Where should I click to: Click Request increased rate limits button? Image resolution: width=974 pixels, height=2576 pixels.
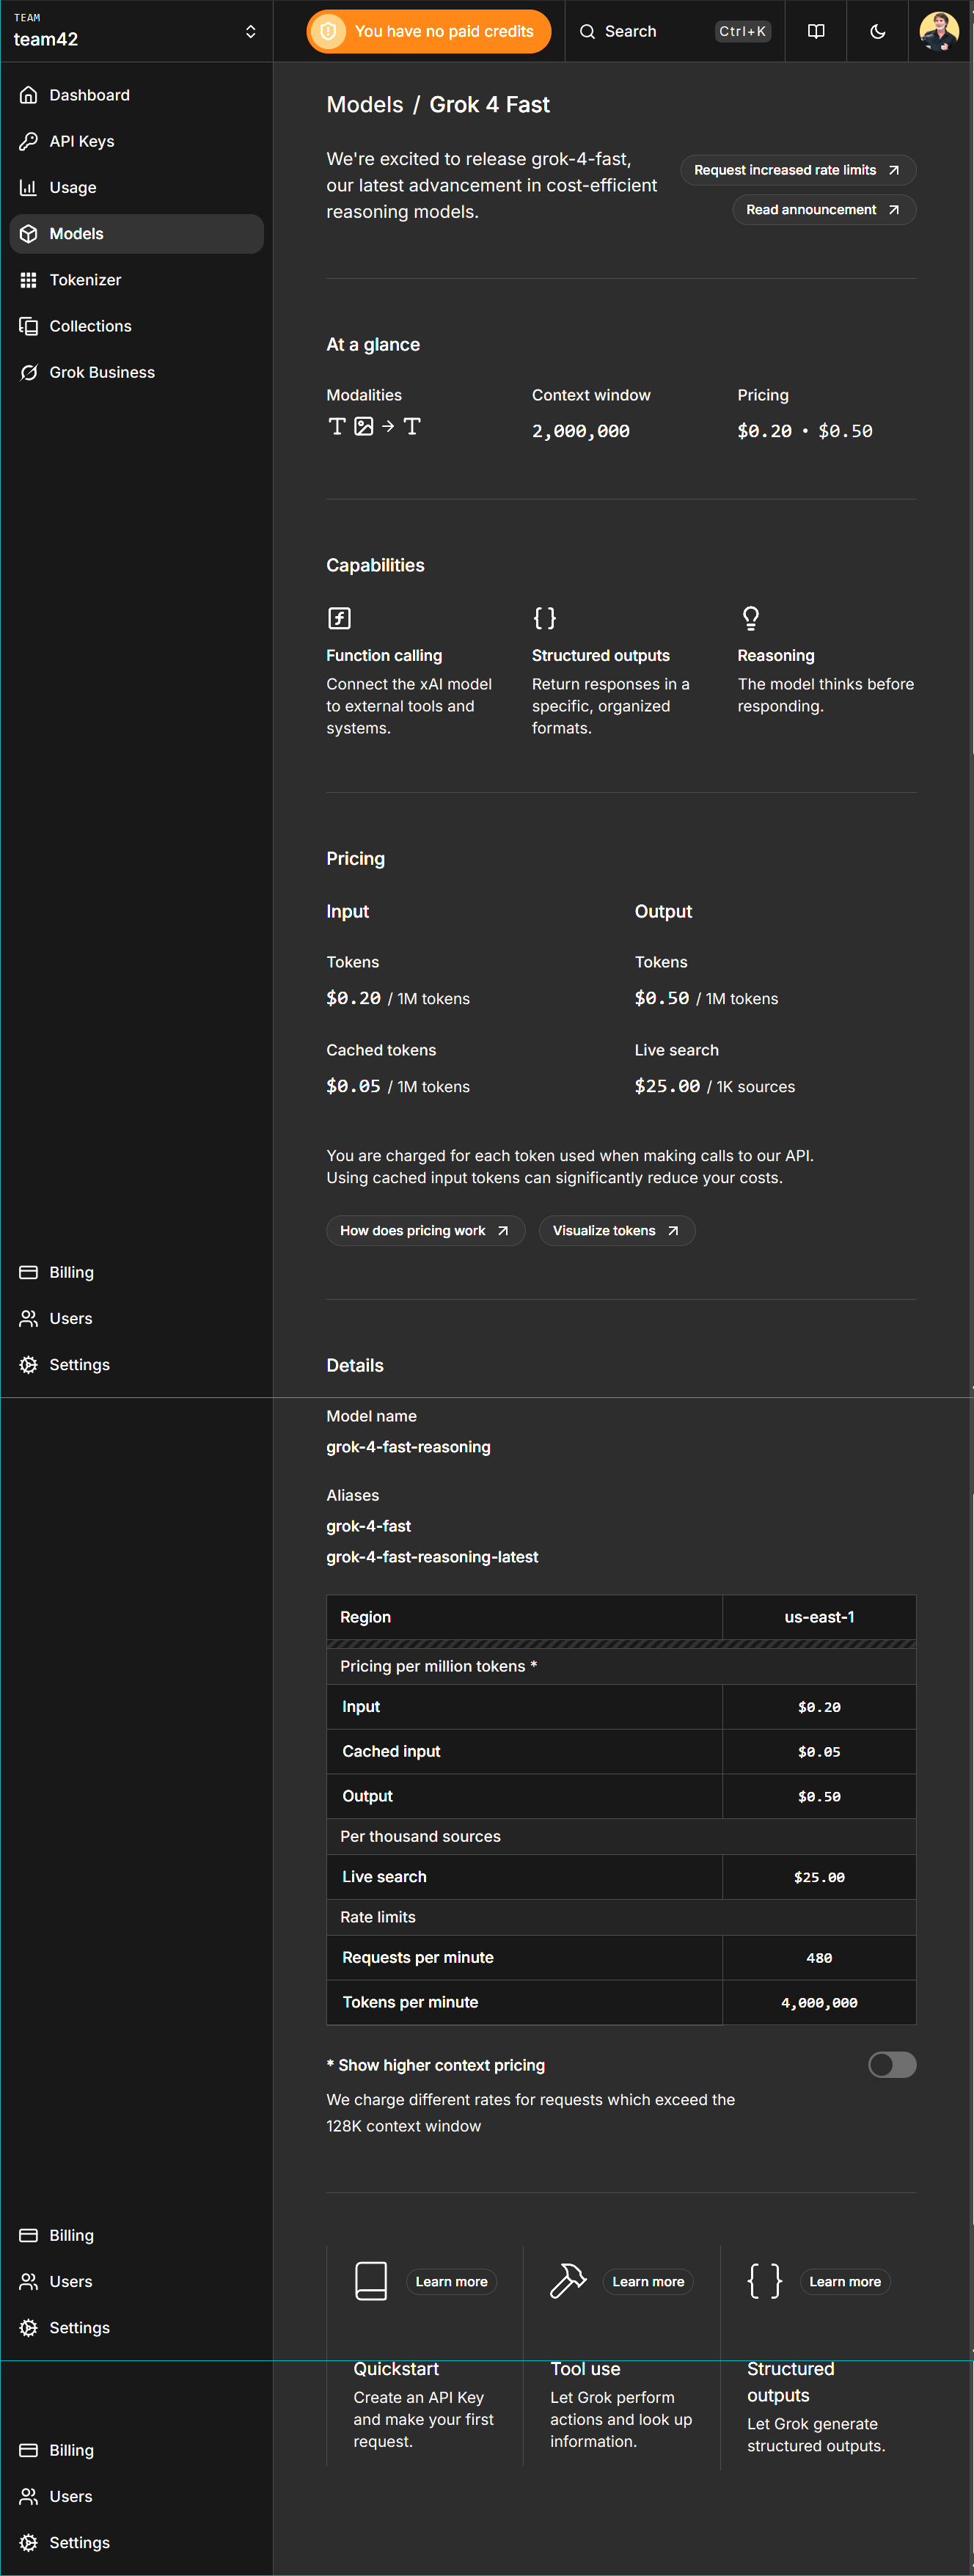point(797,170)
